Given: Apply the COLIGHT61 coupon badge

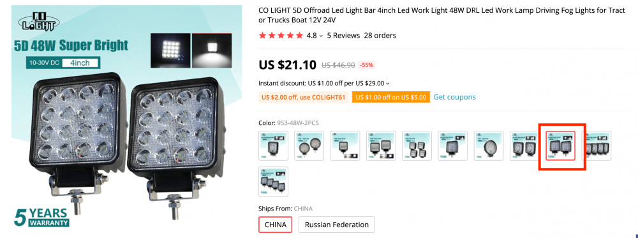Looking at the screenshot, I should (x=303, y=97).
